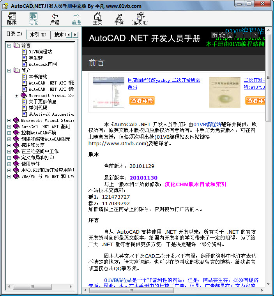
Task: Click the first 查看详情 button
Action: coord(142,100)
